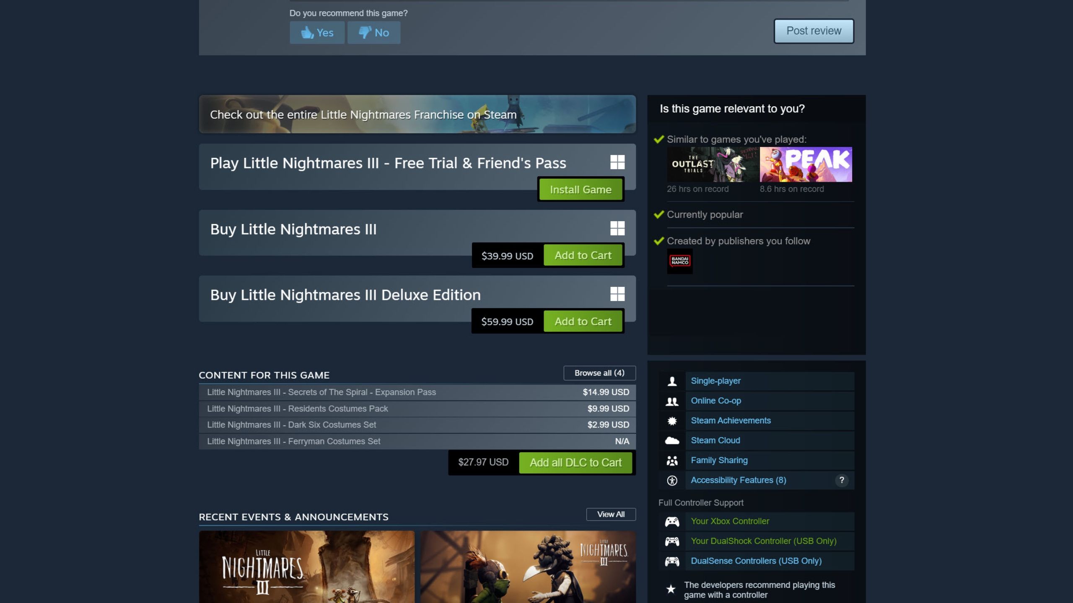
Task: Toggle the No thumbs-down recommendation
Action: 374,32
